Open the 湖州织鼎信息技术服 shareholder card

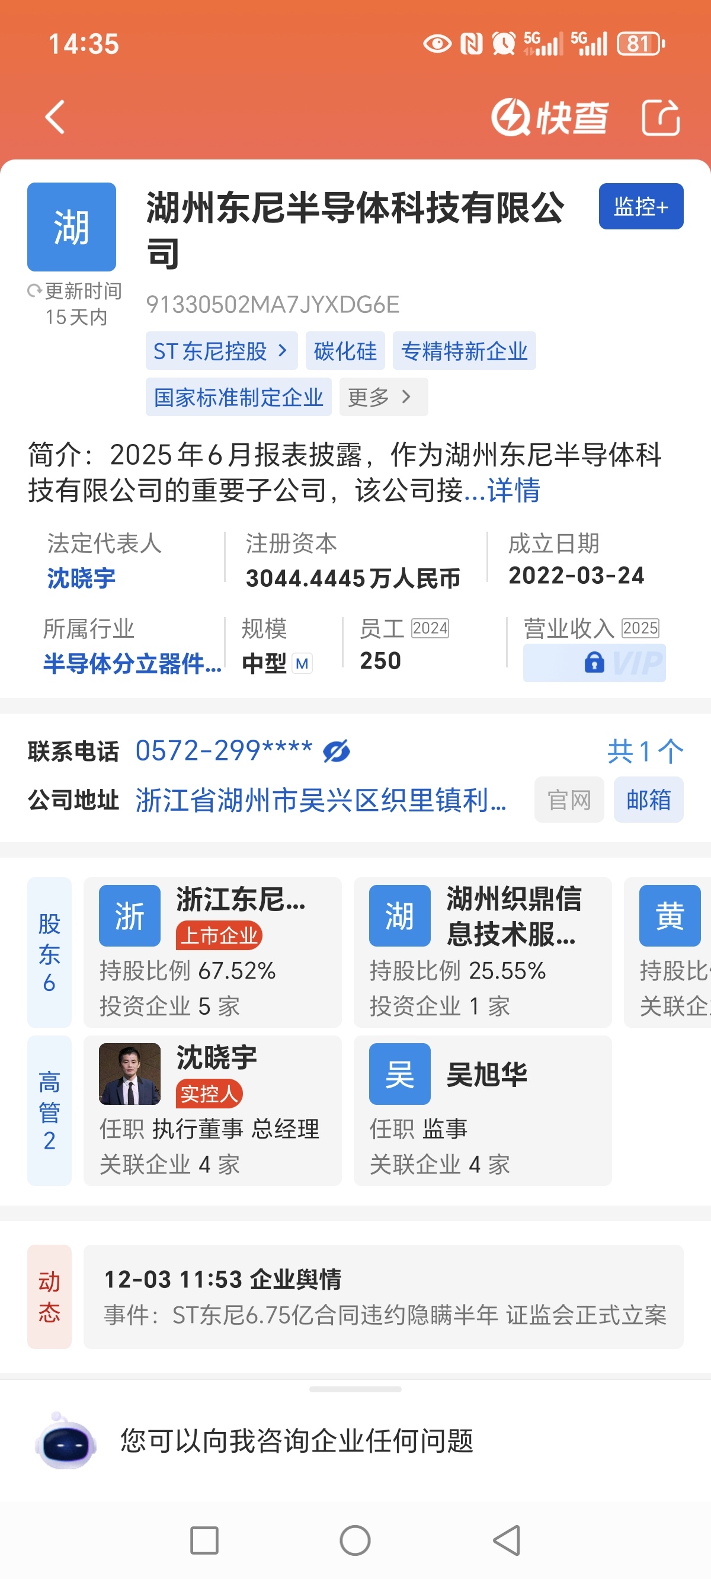pos(482,952)
